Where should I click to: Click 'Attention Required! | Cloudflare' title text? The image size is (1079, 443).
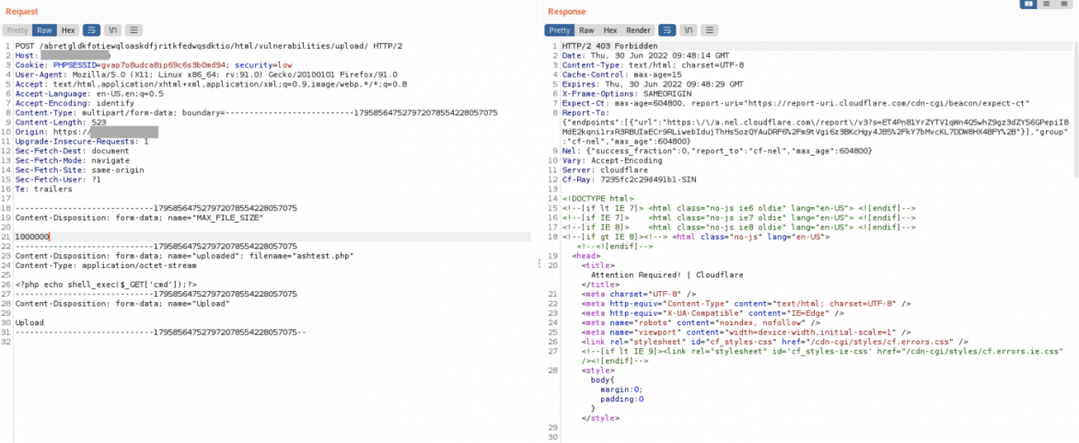(667, 274)
